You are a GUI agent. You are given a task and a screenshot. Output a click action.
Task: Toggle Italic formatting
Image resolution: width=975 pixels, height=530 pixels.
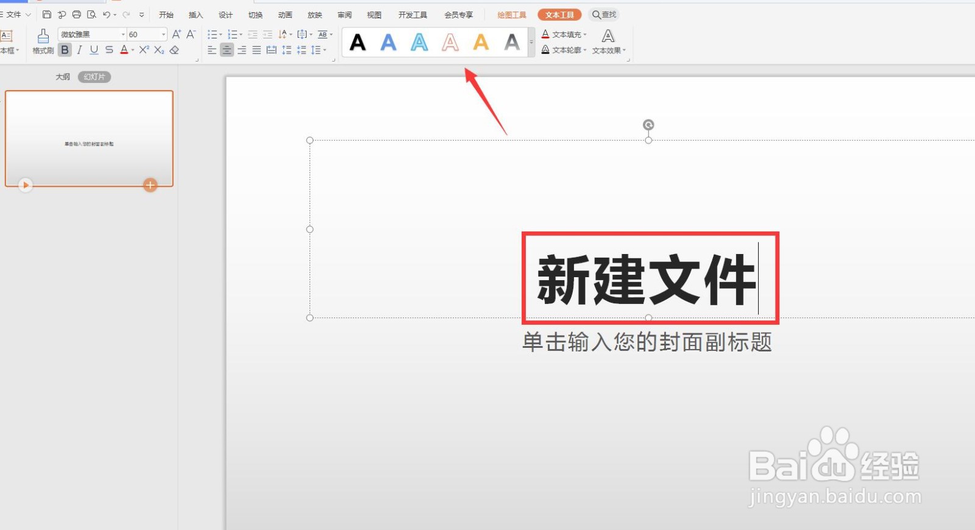click(x=79, y=50)
